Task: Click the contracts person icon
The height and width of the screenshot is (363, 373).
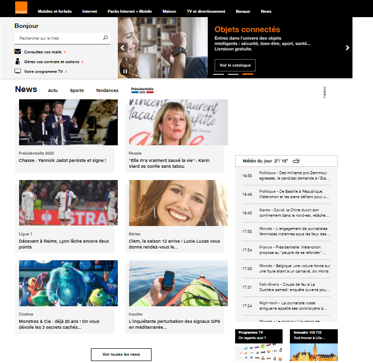Action: [18, 61]
